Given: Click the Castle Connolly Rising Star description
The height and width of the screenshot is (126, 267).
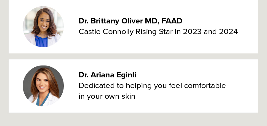Looking at the screenshot, I should (158, 32).
